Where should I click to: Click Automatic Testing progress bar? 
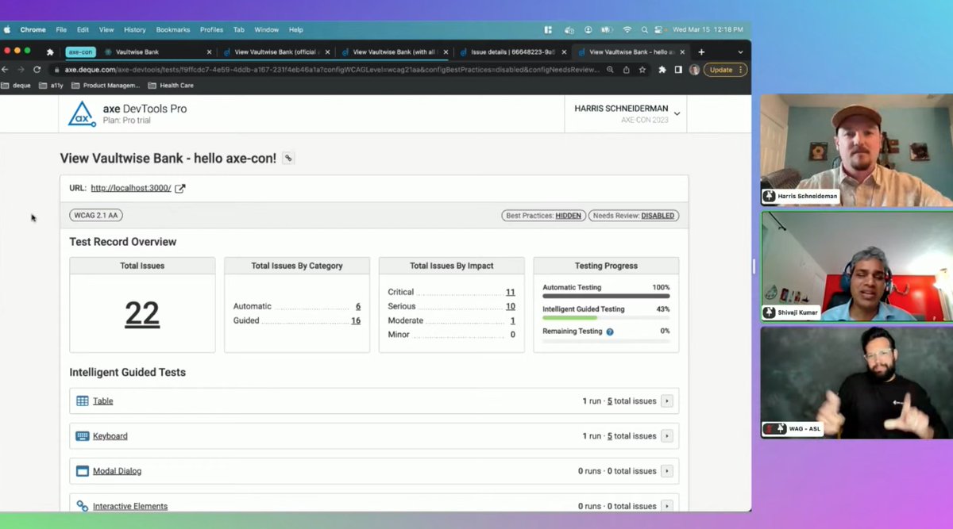click(606, 297)
